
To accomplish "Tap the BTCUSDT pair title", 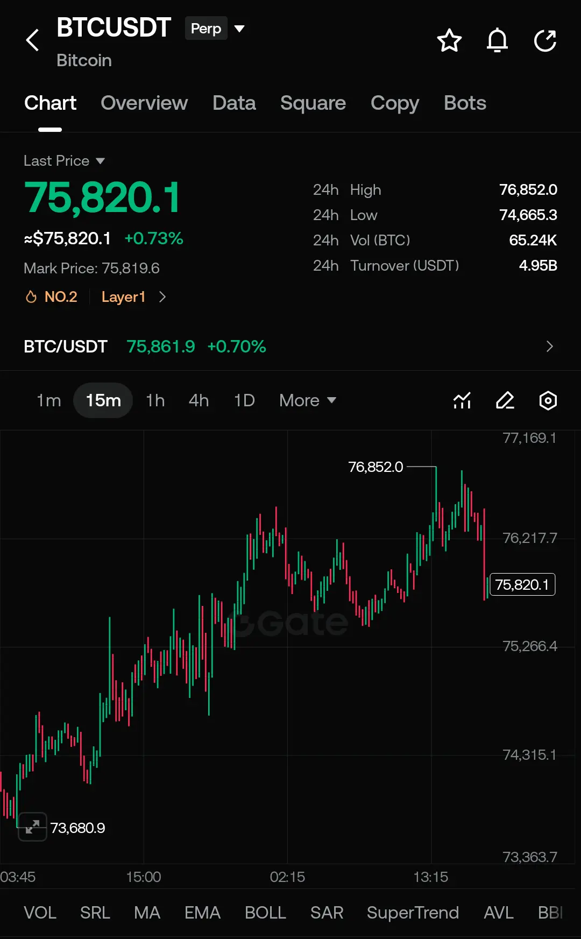I will click(114, 27).
